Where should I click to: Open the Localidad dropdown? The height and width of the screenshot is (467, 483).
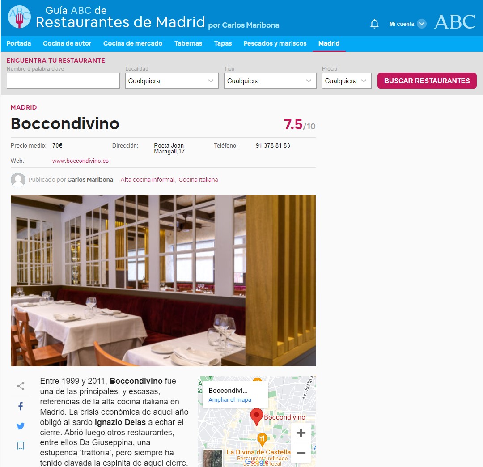pyautogui.click(x=172, y=81)
